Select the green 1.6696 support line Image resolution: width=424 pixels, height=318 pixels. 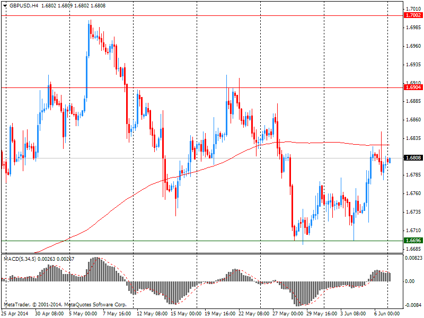[x=202, y=241]
